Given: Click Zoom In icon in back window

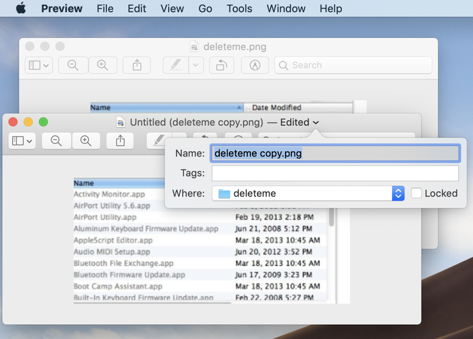Looking at the screenshot, I should tap(102, 65).
